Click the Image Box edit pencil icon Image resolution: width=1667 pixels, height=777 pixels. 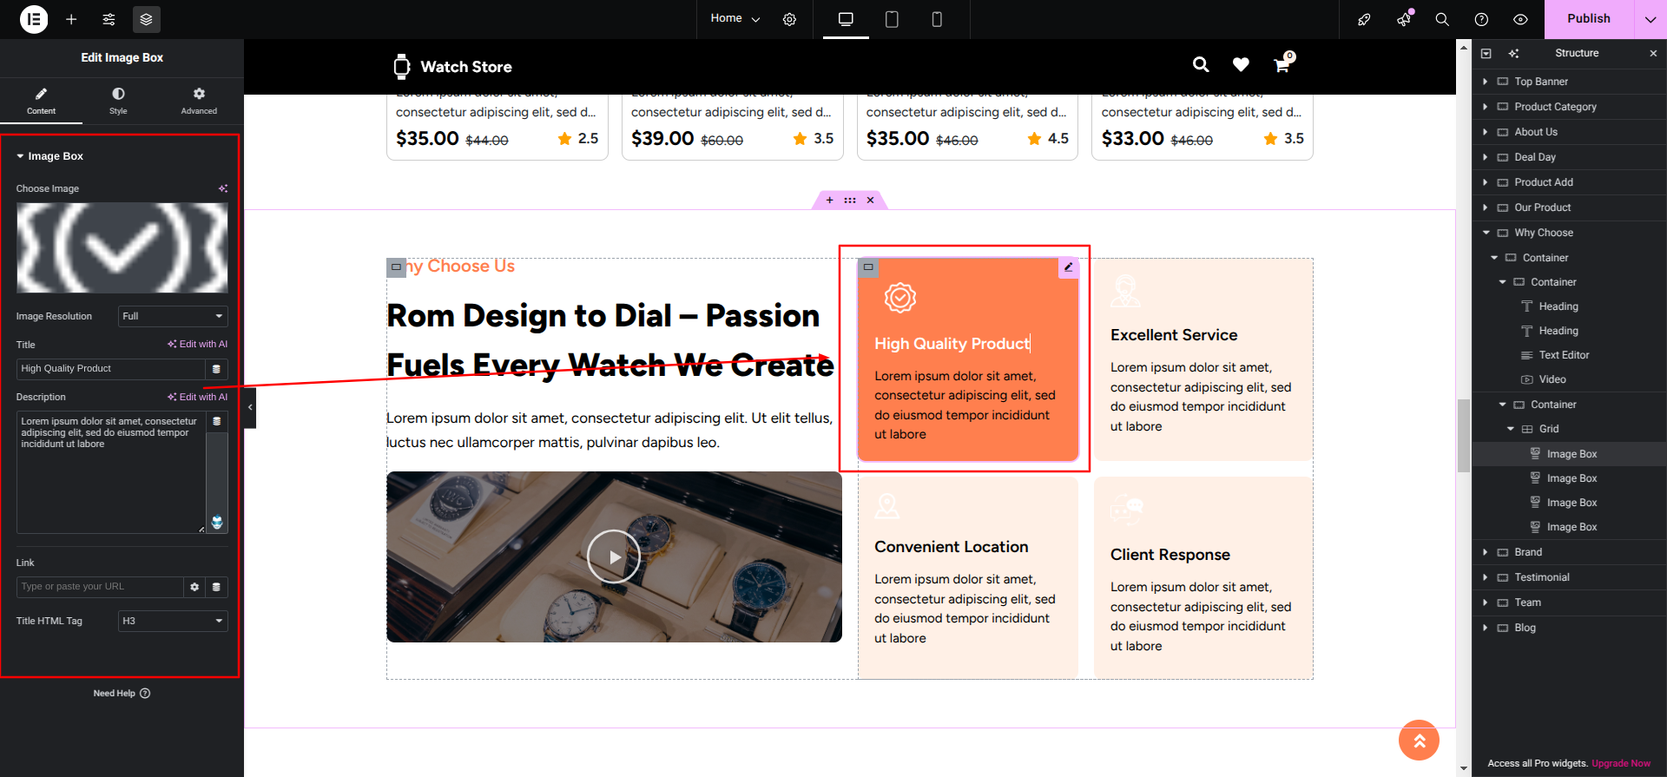pyautogui.click(x=1069, y=267)
